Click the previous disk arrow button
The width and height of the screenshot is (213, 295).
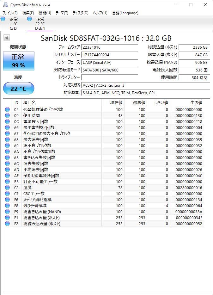pyautogui.click(x=7, y=38)
